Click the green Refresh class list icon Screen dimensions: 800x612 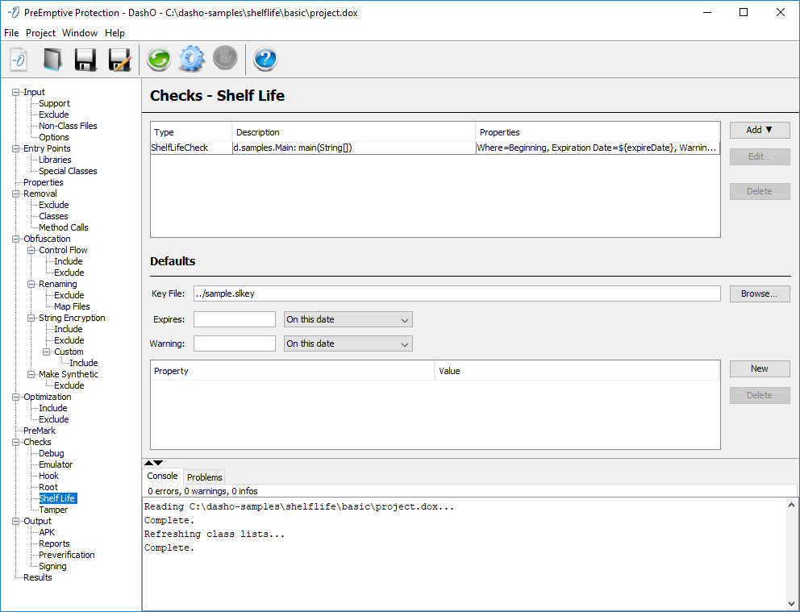click(x=158, y=60)
